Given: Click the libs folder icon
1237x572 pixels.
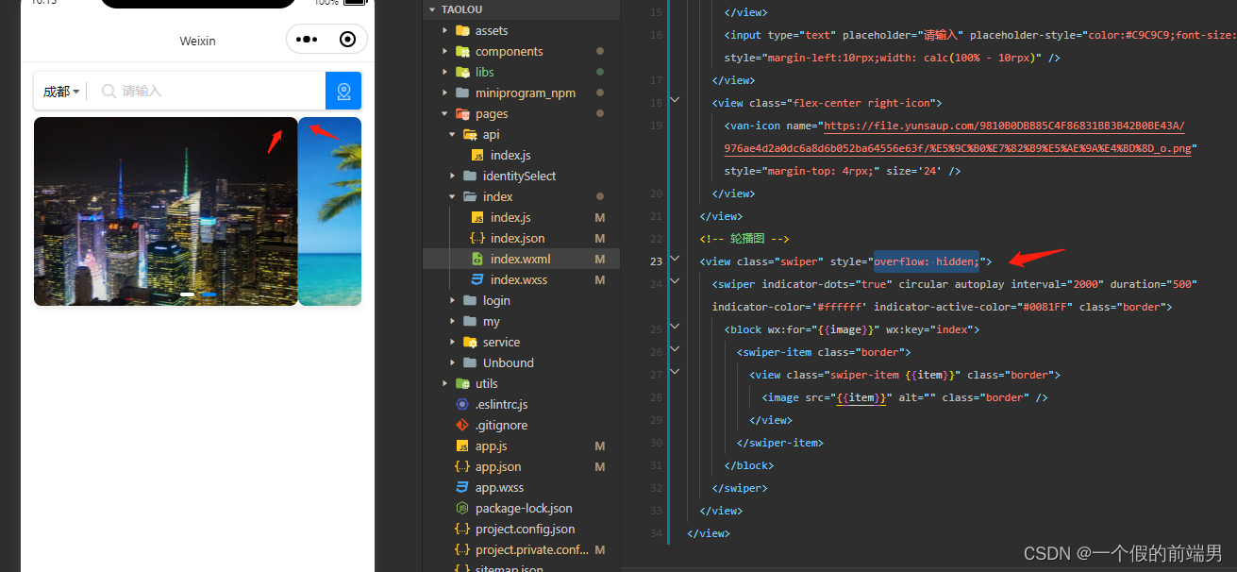Looking at the screenshot, I should click(x=462, y=72).
